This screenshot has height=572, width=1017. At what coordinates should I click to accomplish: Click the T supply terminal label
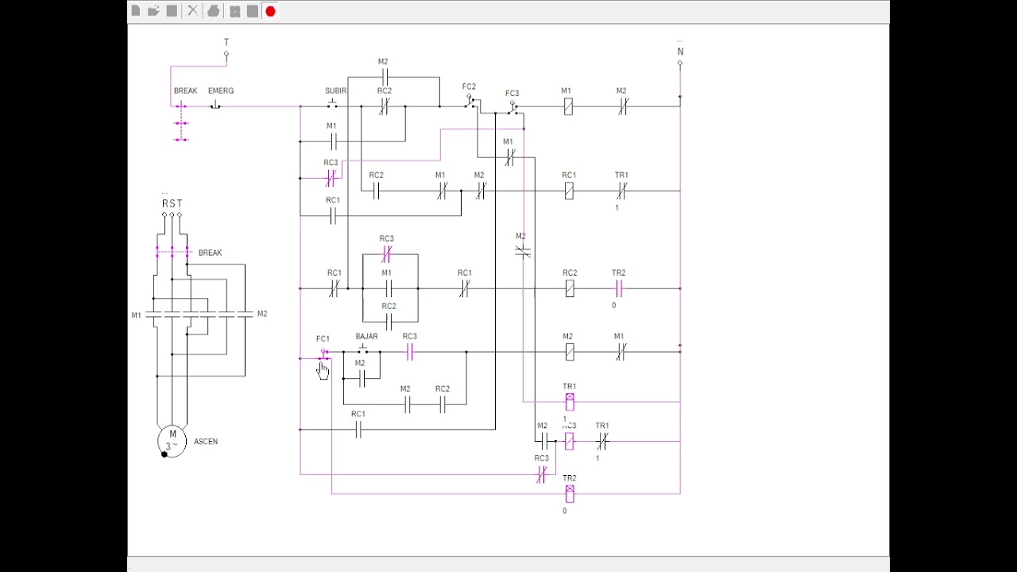coord(226,43)
